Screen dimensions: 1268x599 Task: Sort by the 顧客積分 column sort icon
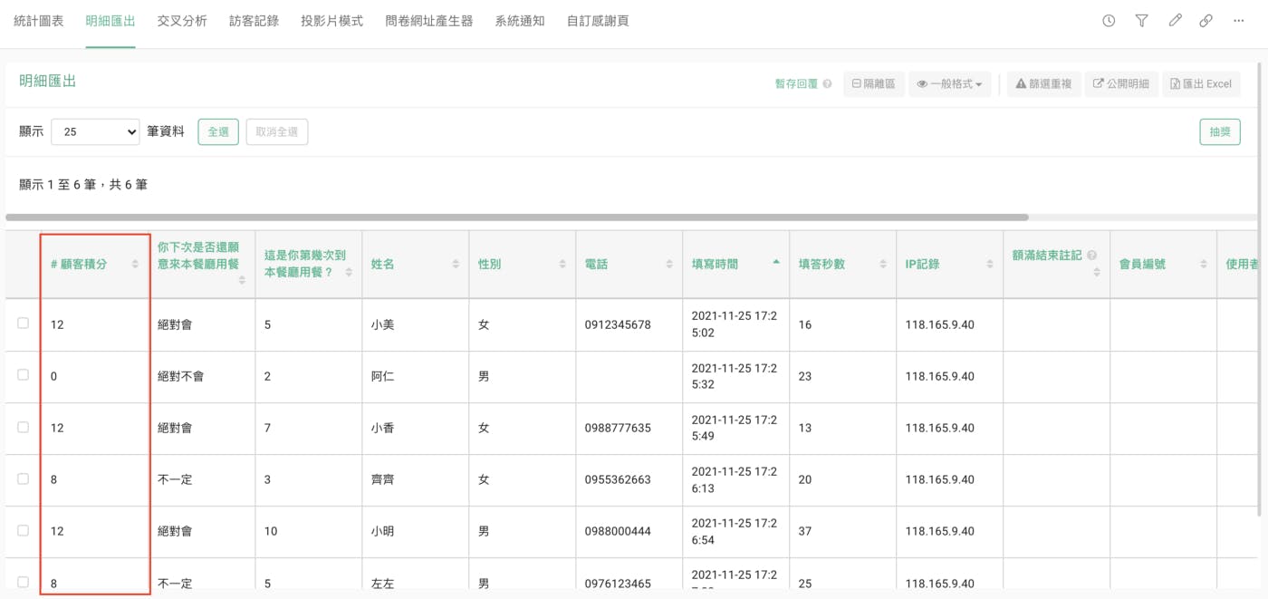(x=135, y=265)
